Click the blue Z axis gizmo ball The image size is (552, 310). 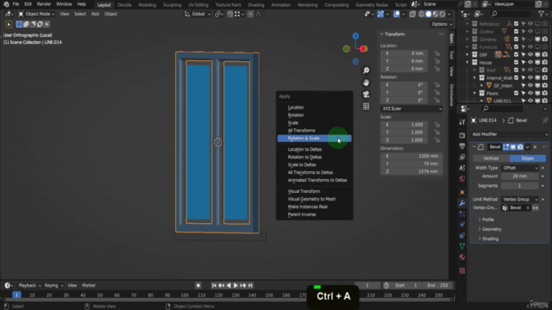(x=355, y=36)
